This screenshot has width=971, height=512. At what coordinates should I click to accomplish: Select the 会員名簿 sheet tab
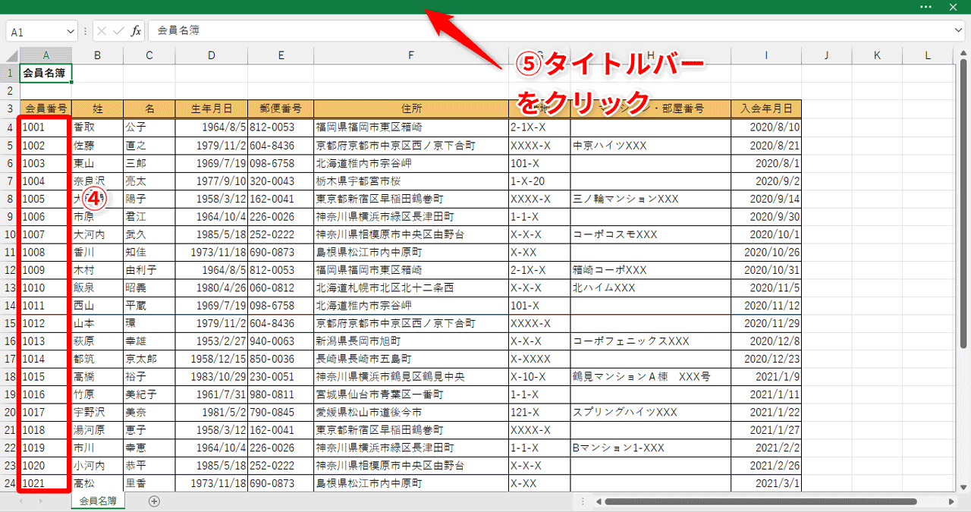coord(97,501)
